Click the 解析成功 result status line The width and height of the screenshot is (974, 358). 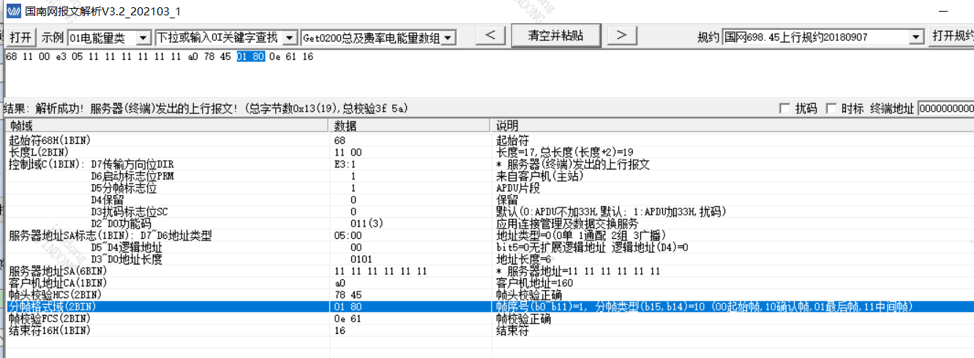pos(205,109)
